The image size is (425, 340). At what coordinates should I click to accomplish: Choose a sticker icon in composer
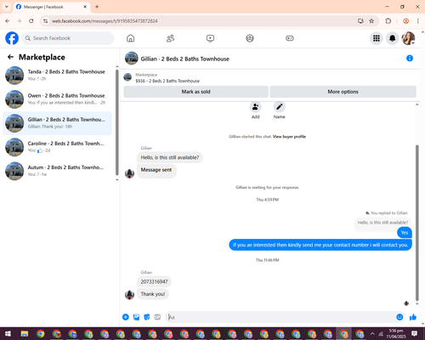pos(147,317)
